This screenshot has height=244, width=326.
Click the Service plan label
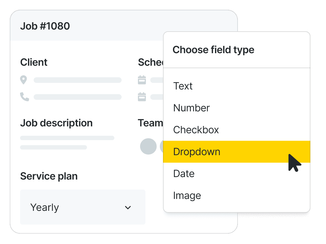pyautogui.click(x=49, y=176)
